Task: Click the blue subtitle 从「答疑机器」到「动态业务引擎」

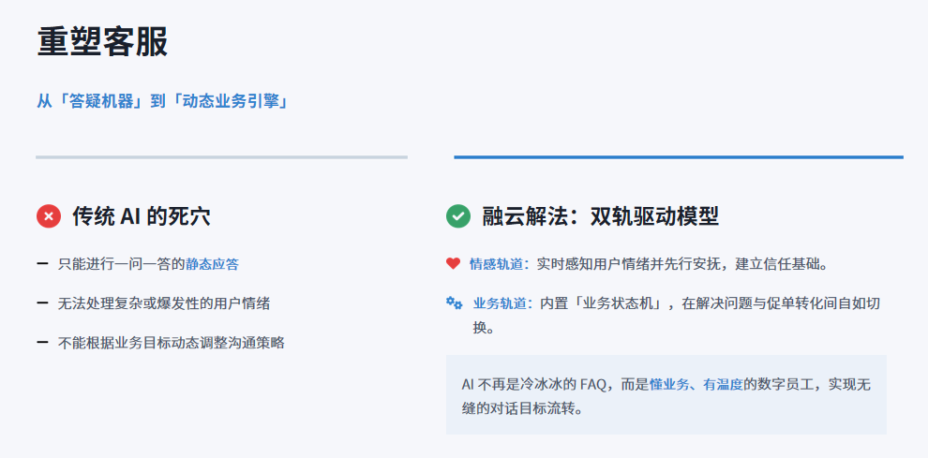Action: pyautogui.click(x=162, y=101)
